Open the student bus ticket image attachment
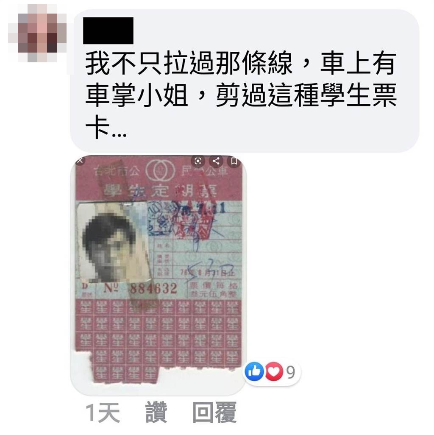The image size is (434, 435). pyautogui.click(x=159, y=275)
